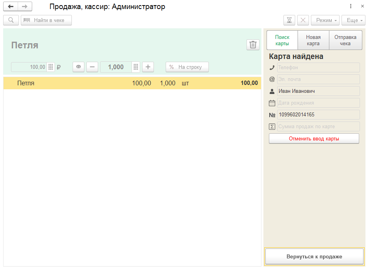Click the back arrow navigation button
This screenshot has height=267, width=369.
[x=11, y=7]
